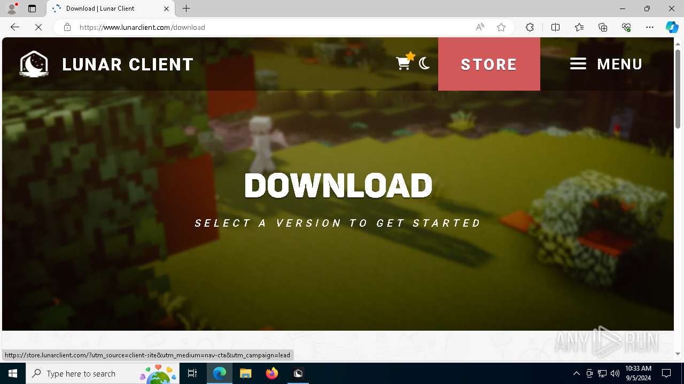684x384 pixels.
Task: Open Copilot sidebar
Action: tap(672, 27)
